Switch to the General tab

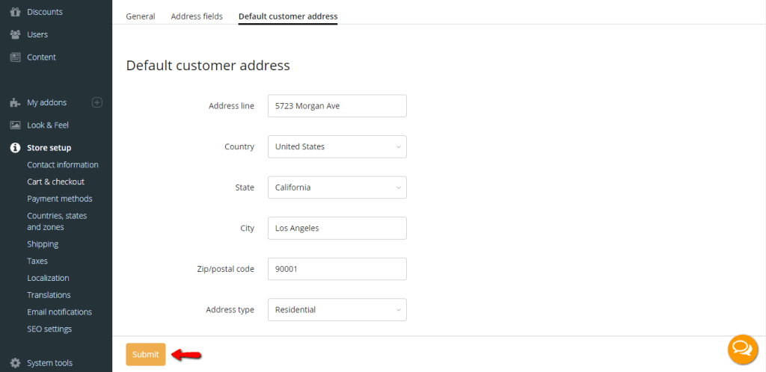(x=141, y=16)
